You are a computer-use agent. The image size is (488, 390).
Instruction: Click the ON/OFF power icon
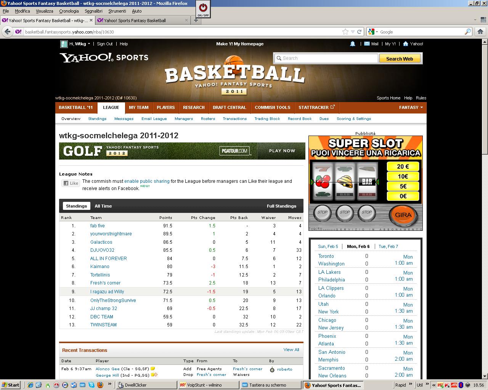(x=203, y=8)
